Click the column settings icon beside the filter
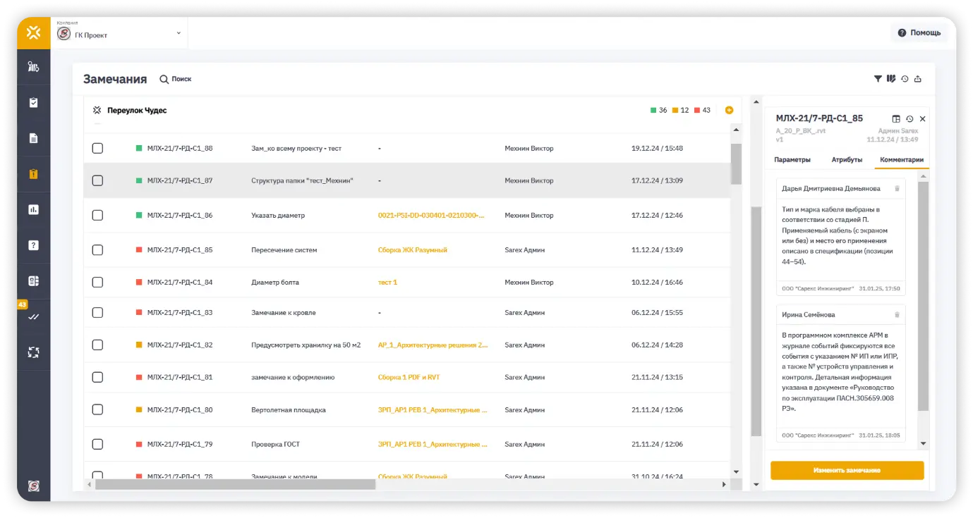 coord(891,79)
